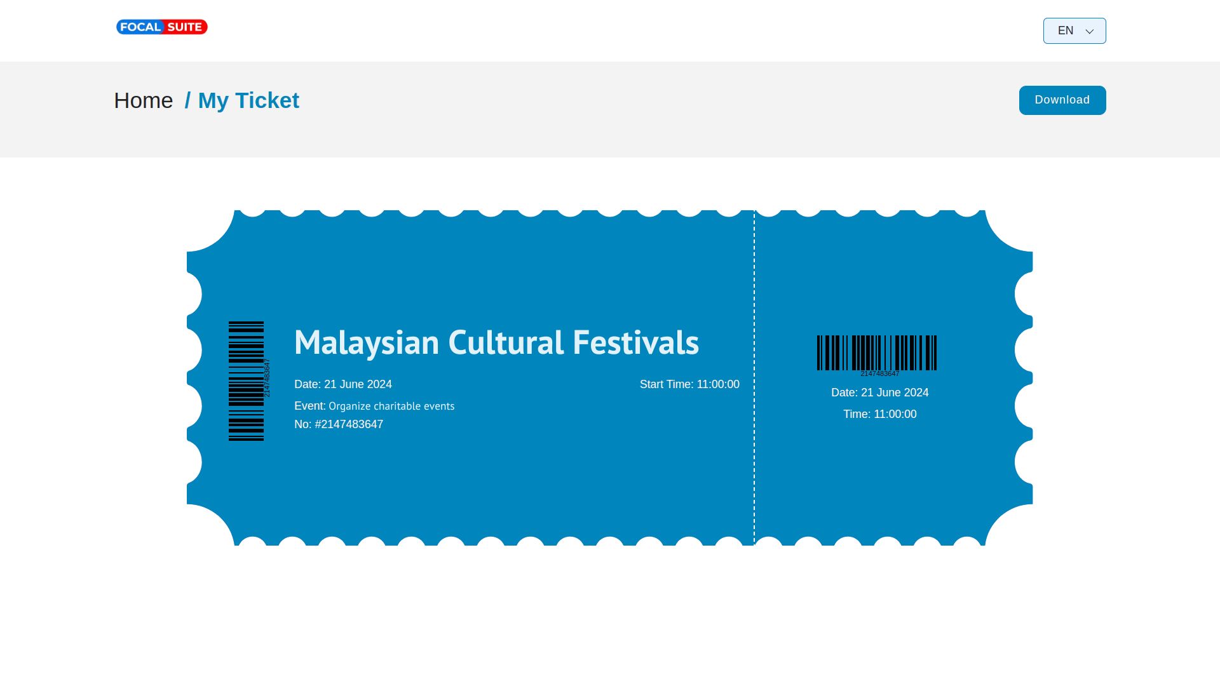The height and width of the screenshot is (686, 1220).
Task: Download the ticket
Action: click(x=1062, y=100)
